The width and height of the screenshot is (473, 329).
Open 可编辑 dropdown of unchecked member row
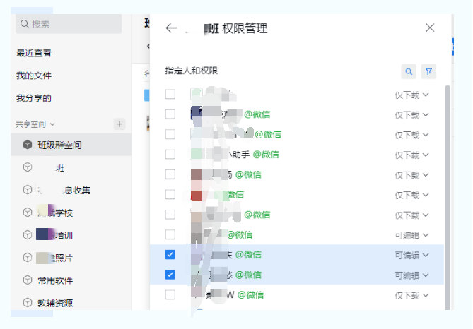411,235
